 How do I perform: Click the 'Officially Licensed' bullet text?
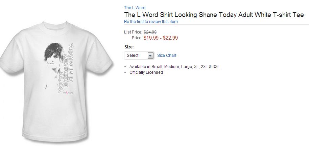(x=146, y=72)
